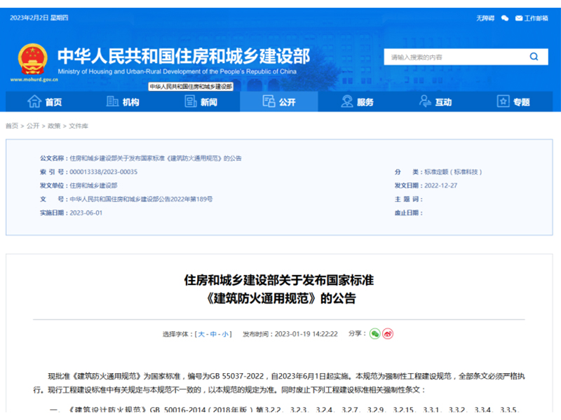Viewport: 561px width, 420px height.
Task: Share article via green WeChat icon
Action: [374, 334]
